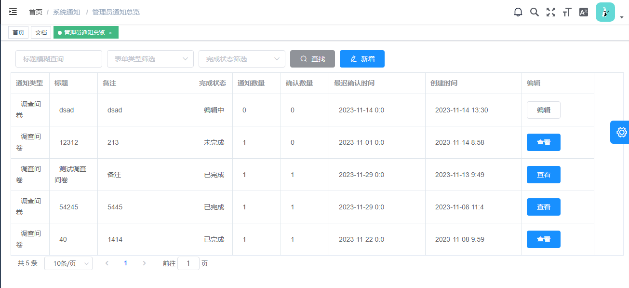
Task: Collapse the sidebar with the hamburger icon
Action: 13,12
